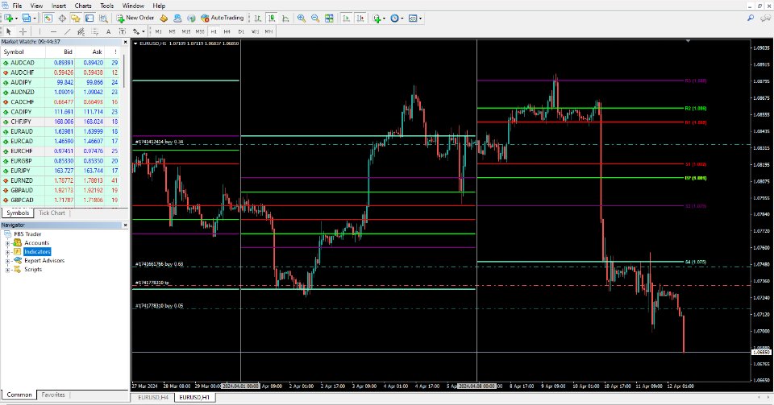Image resolution: width=774 pixels, height=405 pixels.
Task: Expand the Profiles dropdown arrow
Action: (x=34, y=19)
